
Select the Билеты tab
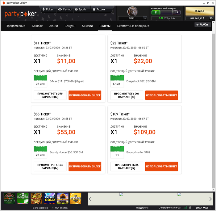(x=105, y=26)
